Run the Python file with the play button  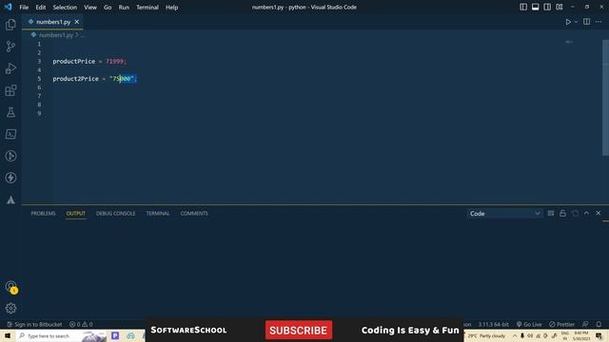coord(568,22)
